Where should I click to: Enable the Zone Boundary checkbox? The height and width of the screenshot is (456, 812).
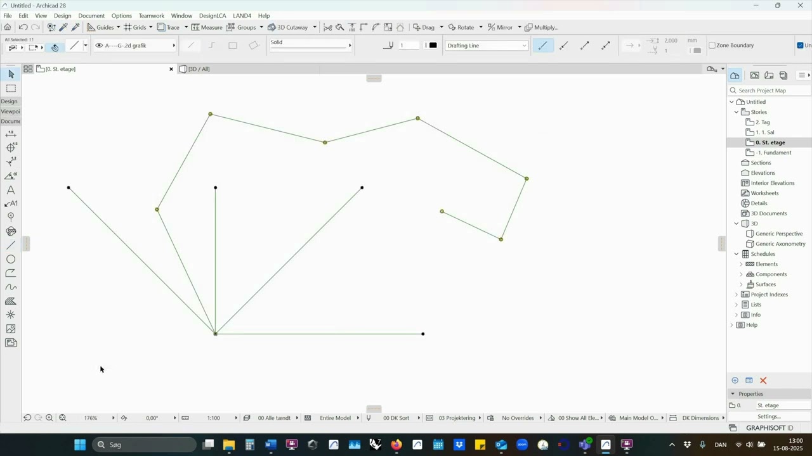[x=712, y=46]
